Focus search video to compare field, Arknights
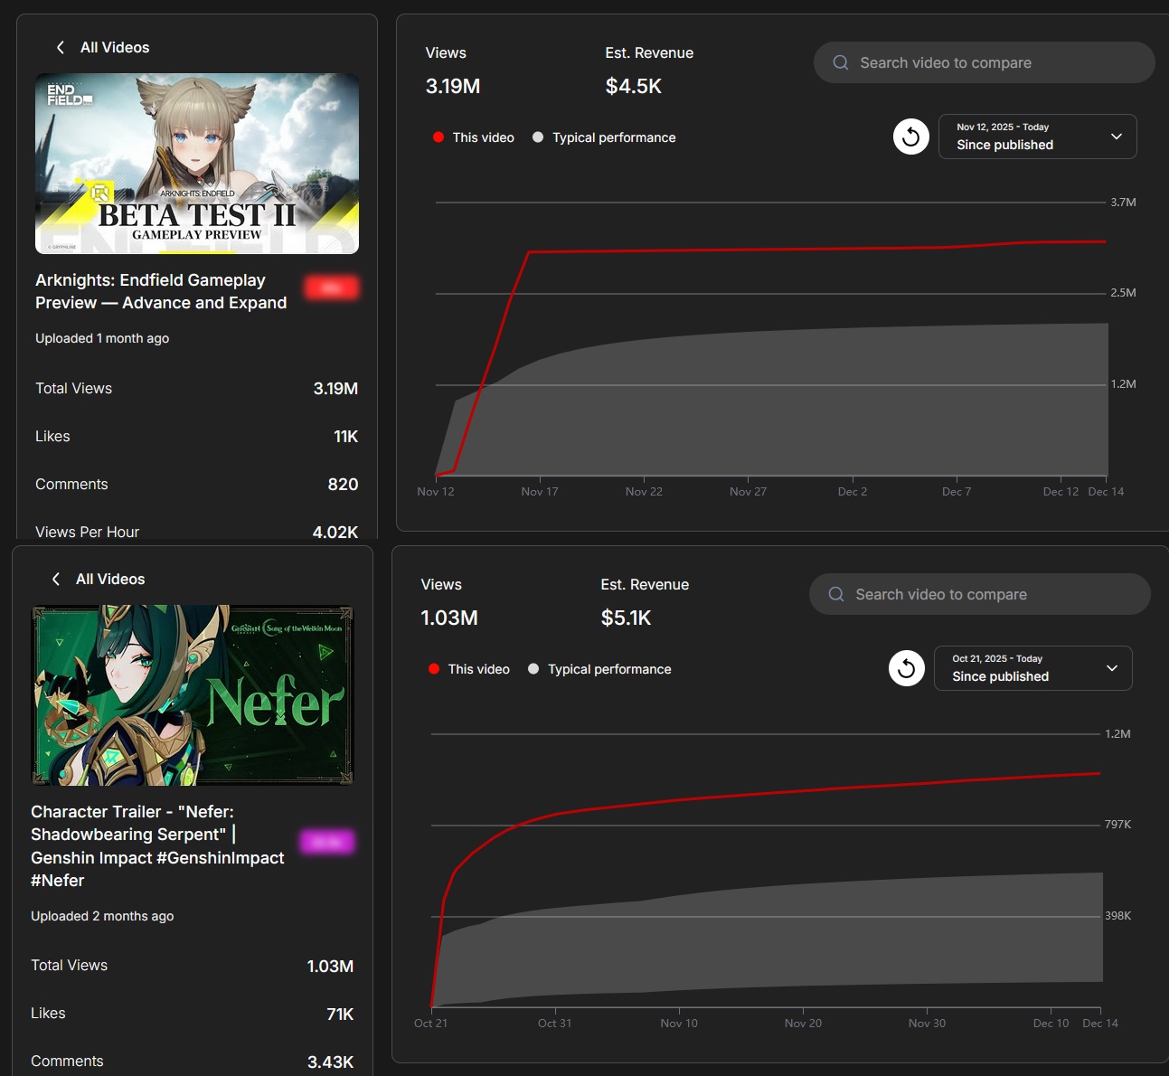The image size is (1169, 1076). tap(985, 62)
